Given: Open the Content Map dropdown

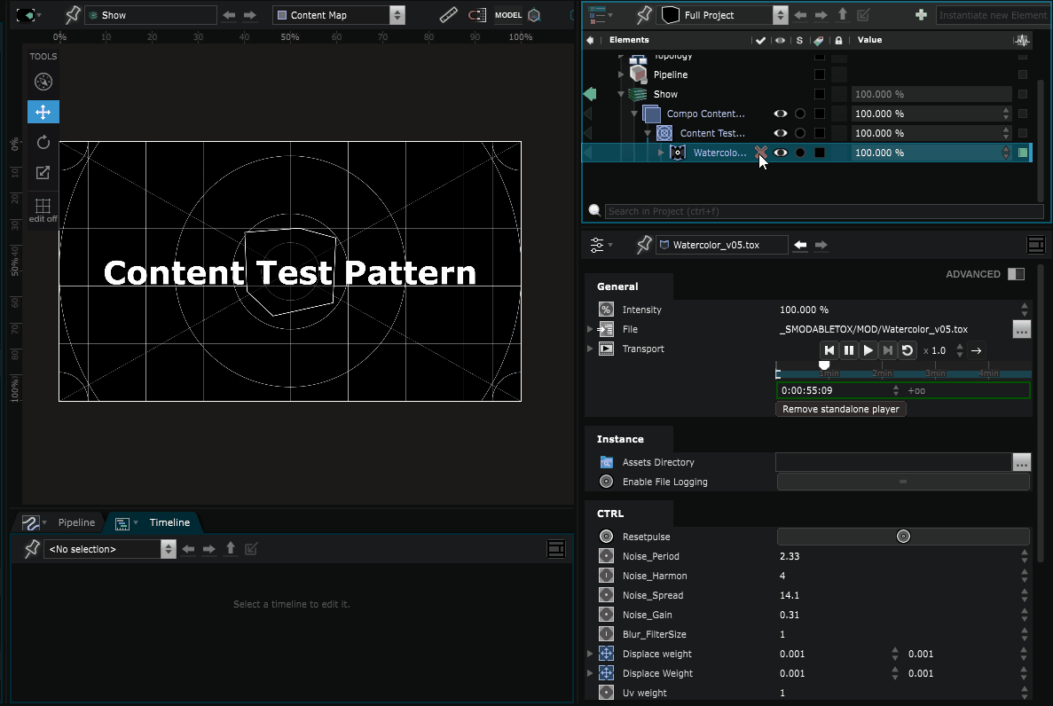Looking at the screenshot, I should (x=339, y=15).
